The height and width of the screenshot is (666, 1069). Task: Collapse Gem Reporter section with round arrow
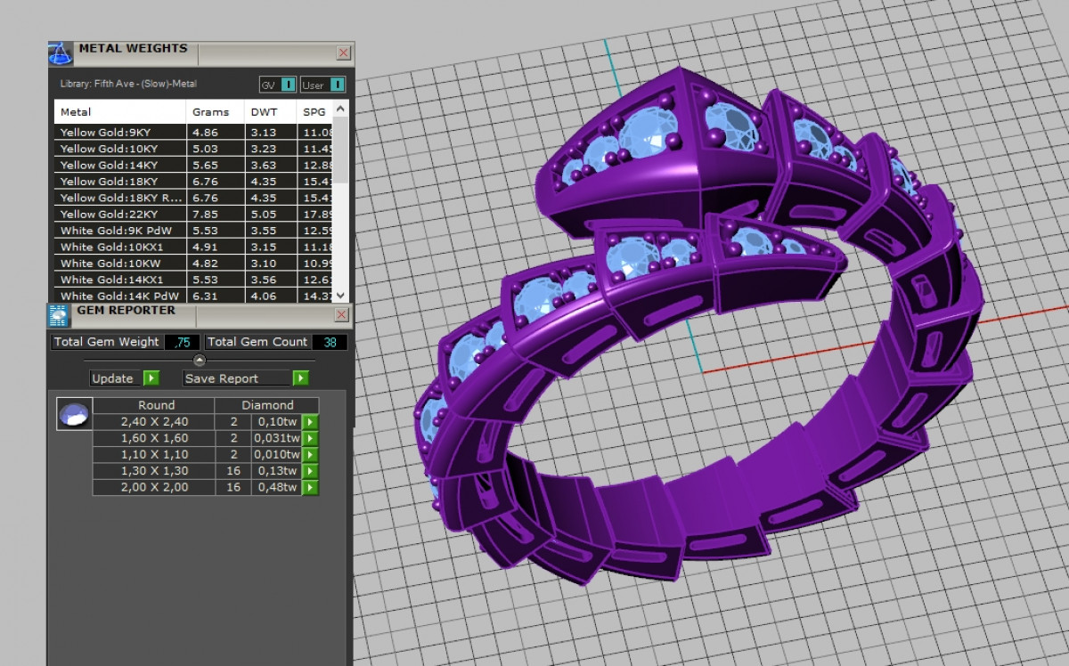coord(200,361)
